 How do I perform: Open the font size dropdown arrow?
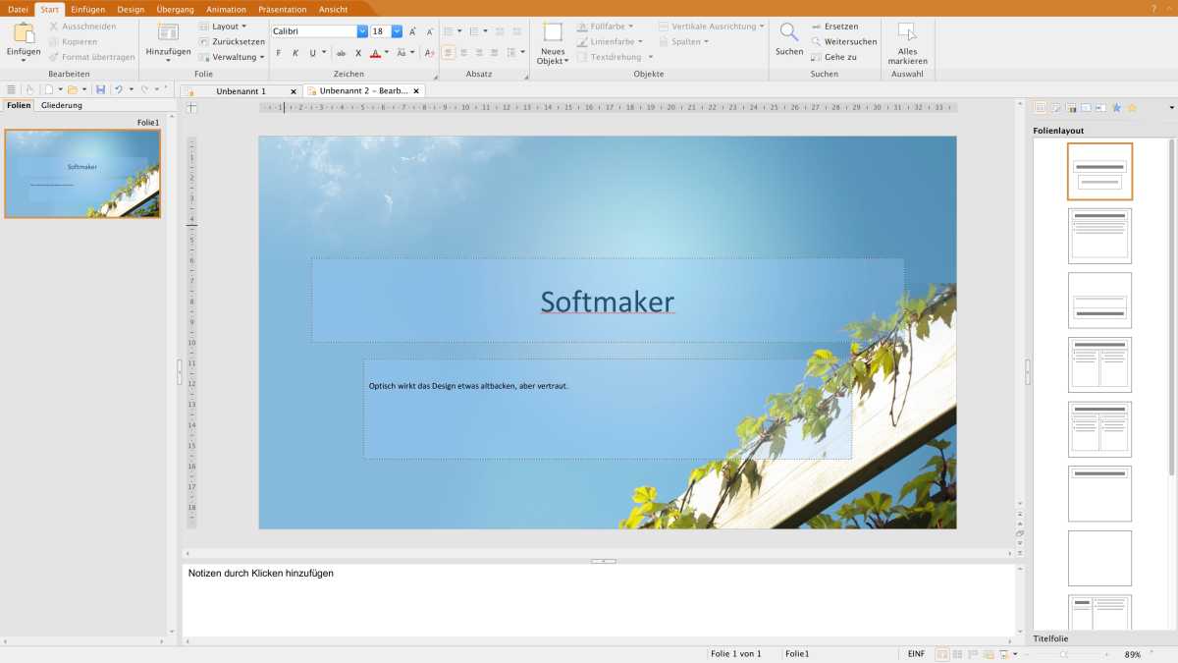[397, 31]
